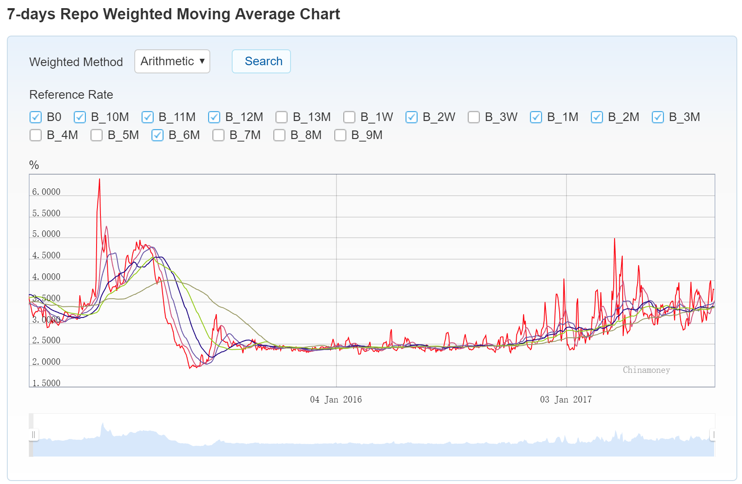Screen dimensions: 742x484
Task: Enable the B_13M reference rate
Action: (x=282, y=117)
